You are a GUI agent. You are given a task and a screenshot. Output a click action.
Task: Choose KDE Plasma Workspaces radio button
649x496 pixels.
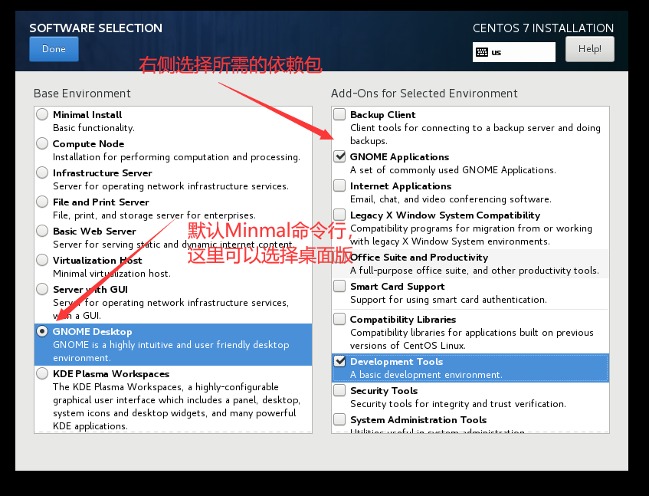pyautogui.click(x=42, y=373)
